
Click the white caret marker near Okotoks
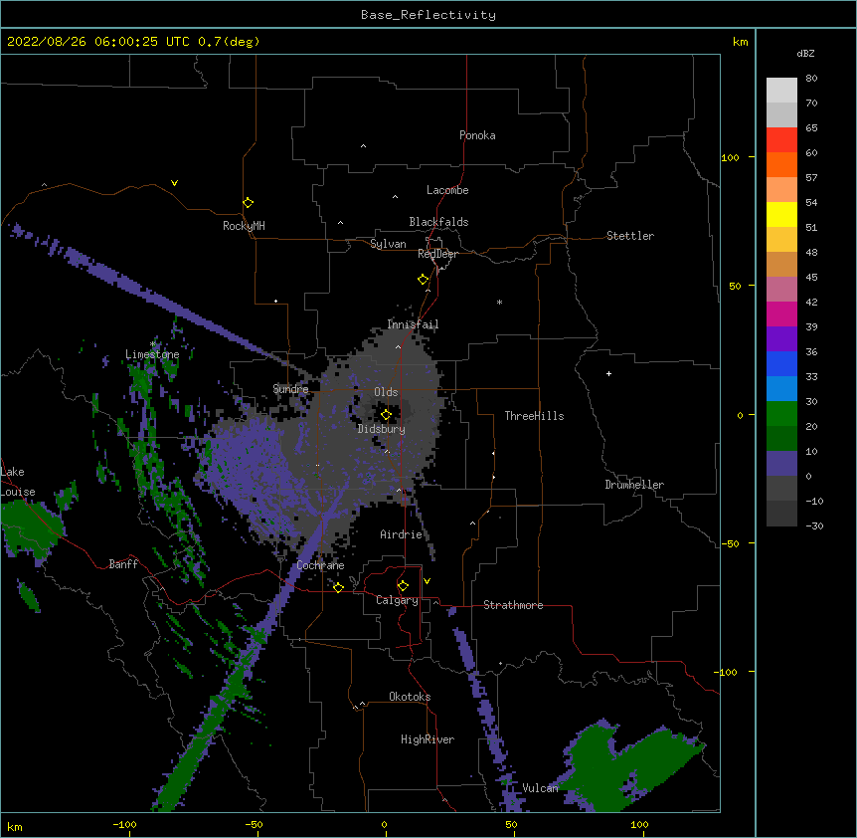tap(362, 704)
